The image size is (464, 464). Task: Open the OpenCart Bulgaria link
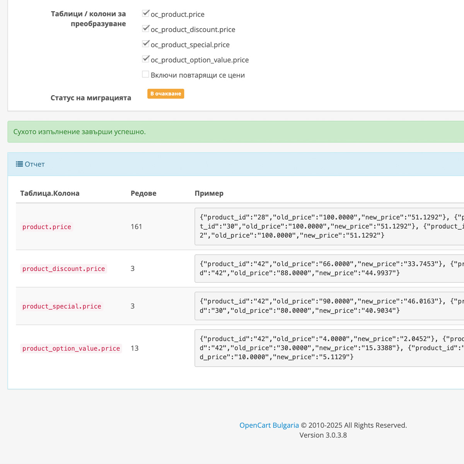click(269, 425)
